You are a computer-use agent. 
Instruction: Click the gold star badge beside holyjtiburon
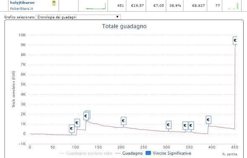pos(54,3)
